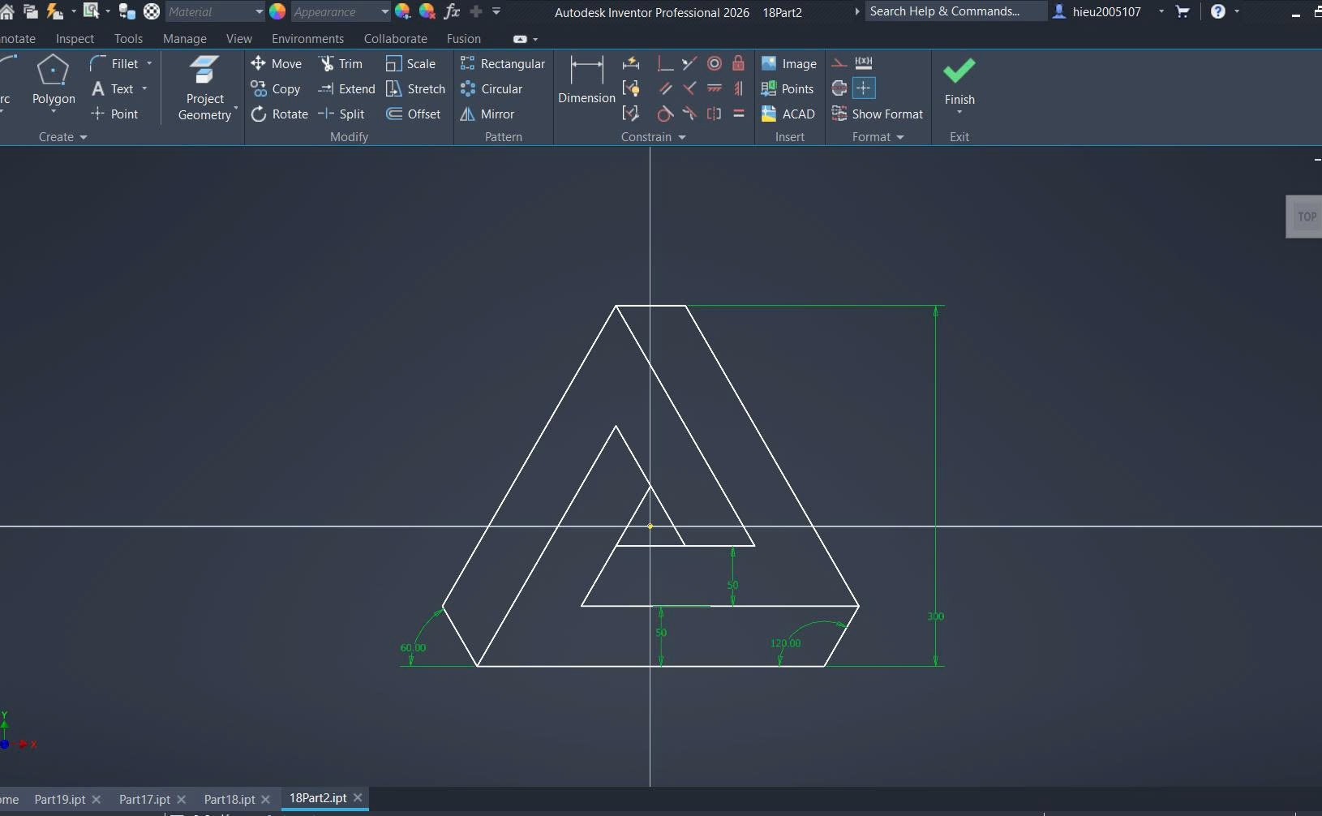Toggle Construction line format

point(839,63)
